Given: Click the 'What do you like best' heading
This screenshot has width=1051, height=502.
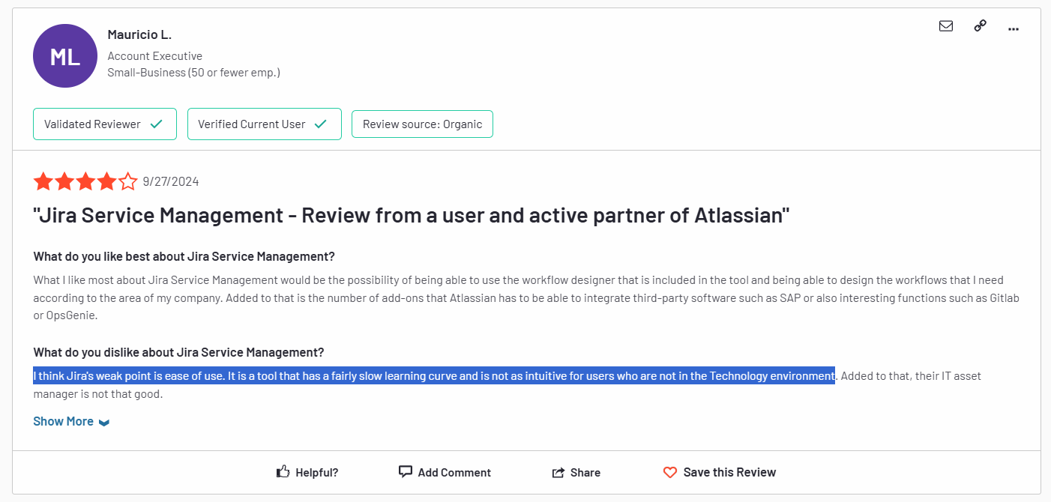Looking at the screenshot, I should [184, 256].
